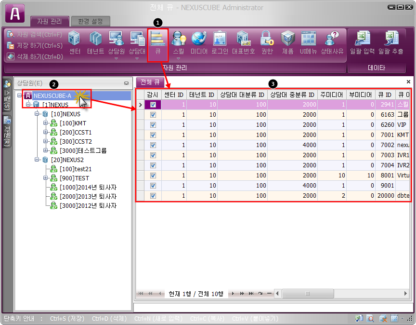Image resolution: width=416 pixels, height=325 pixels.
Task: Select the [1000]2014년 퇴사자 tree item
Action: (x=88, y=188)
